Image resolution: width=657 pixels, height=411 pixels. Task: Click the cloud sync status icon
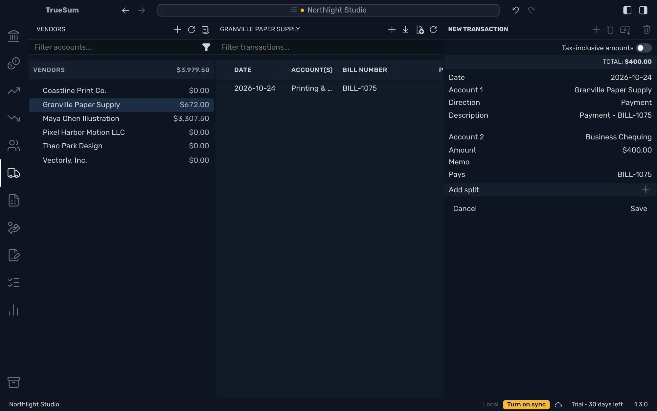pyautogui.click(x=558, y=404)
